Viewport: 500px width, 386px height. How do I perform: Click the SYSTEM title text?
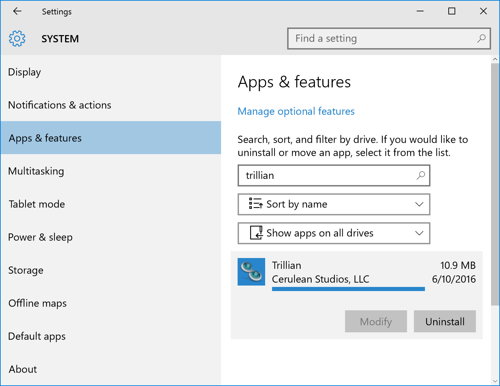tap(60, 39)
